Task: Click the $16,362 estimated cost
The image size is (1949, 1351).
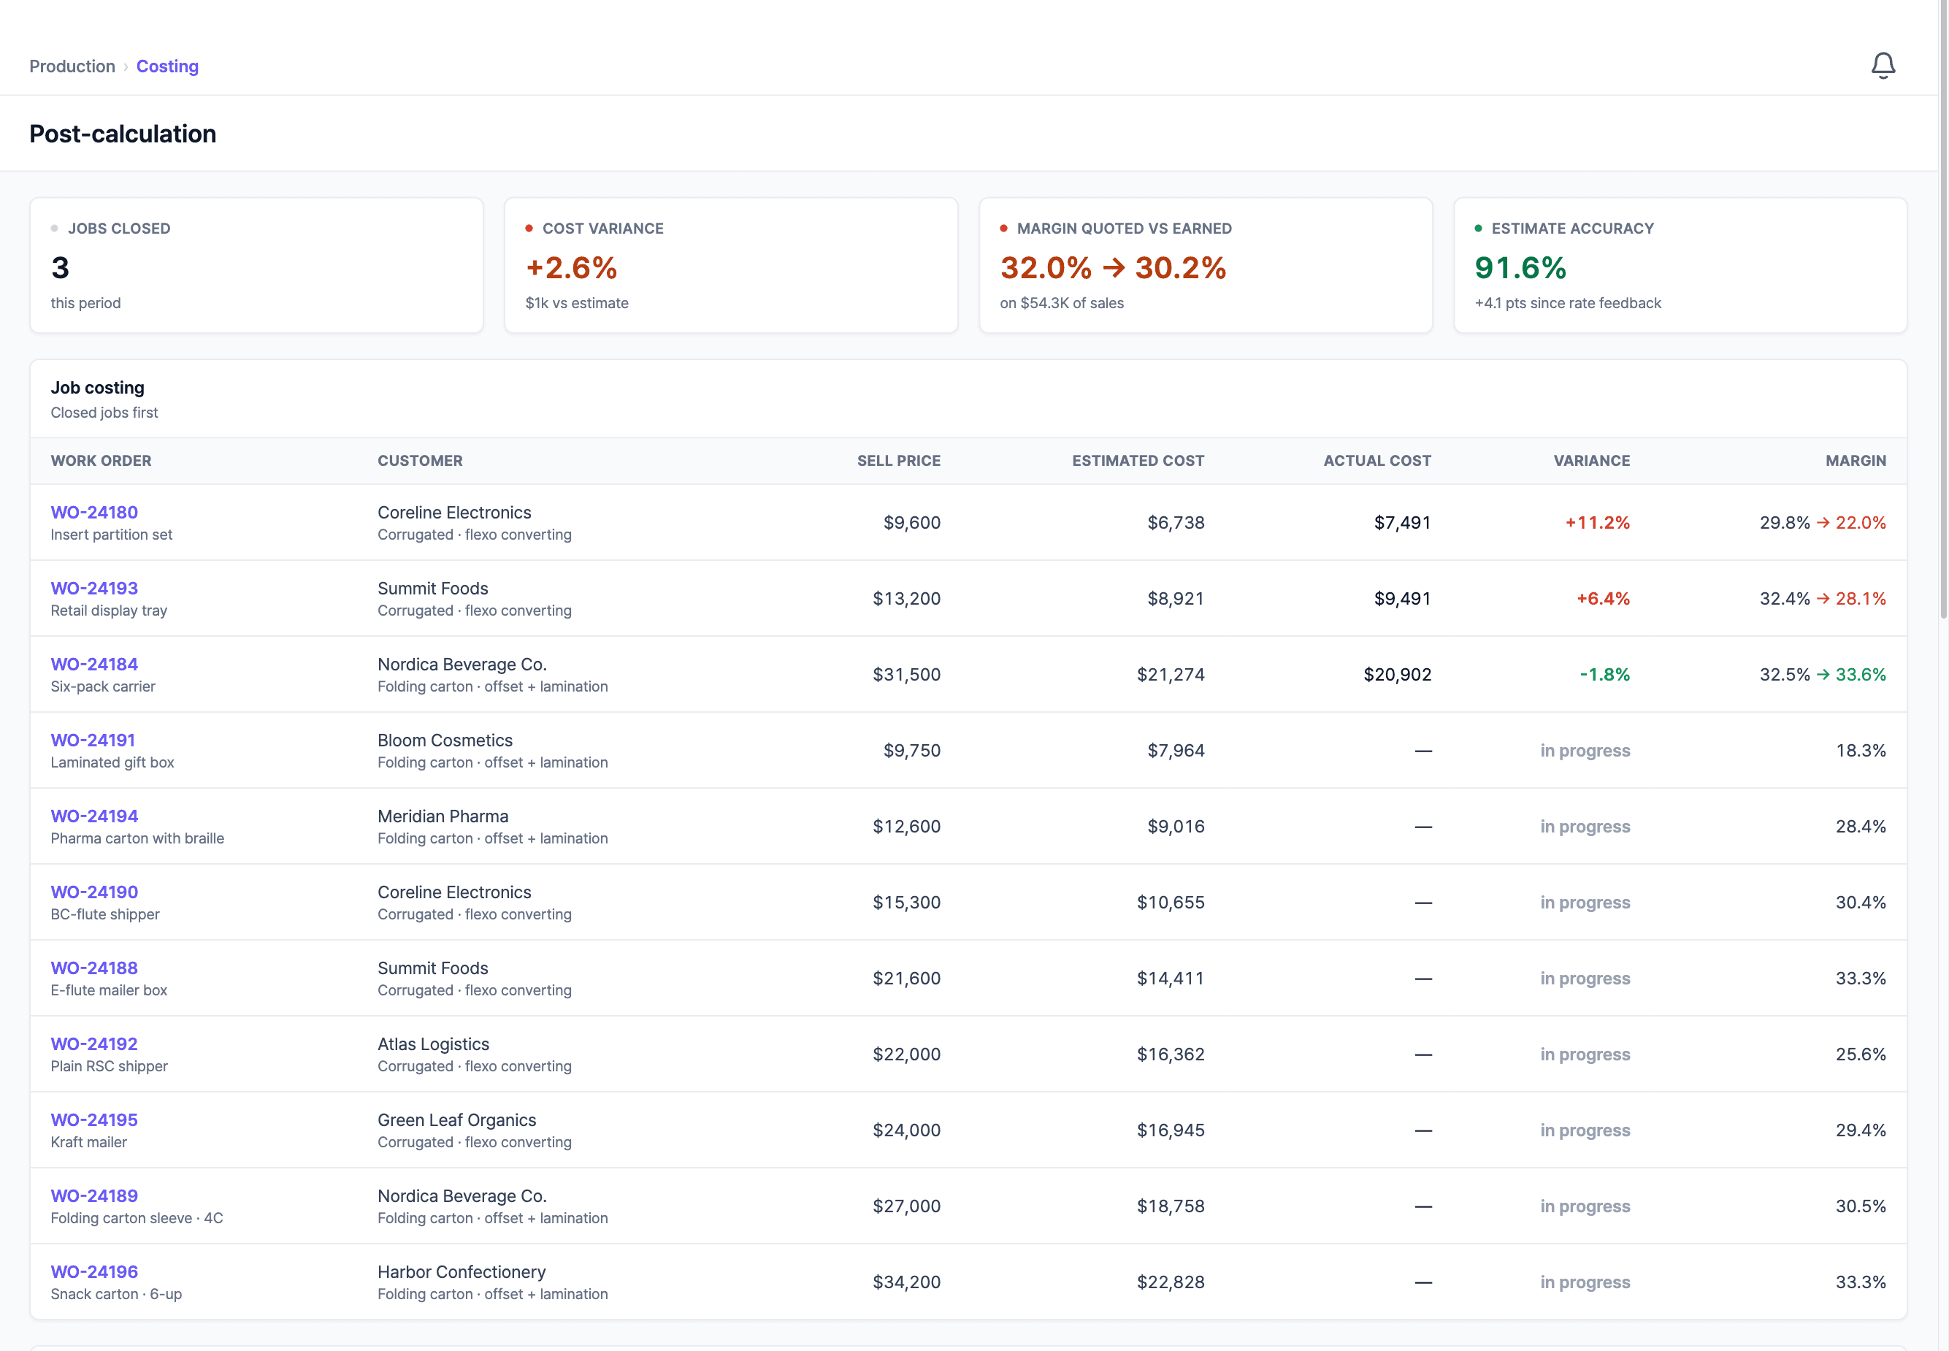Action: 1171,1054
